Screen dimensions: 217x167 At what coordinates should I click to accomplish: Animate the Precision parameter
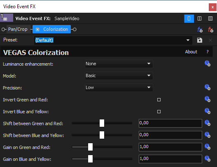[208, 87]
